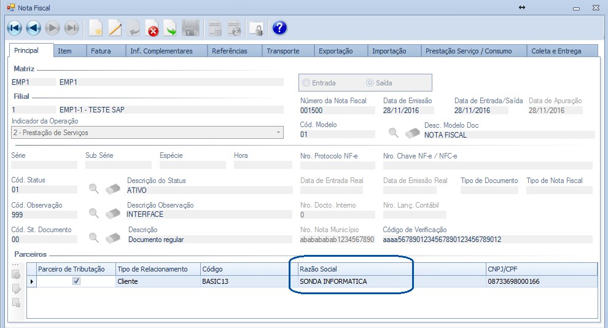Viewport: 608px width, 328px height.
Task: Clear Cód. Observação with eraser icon
Action: 113,213
